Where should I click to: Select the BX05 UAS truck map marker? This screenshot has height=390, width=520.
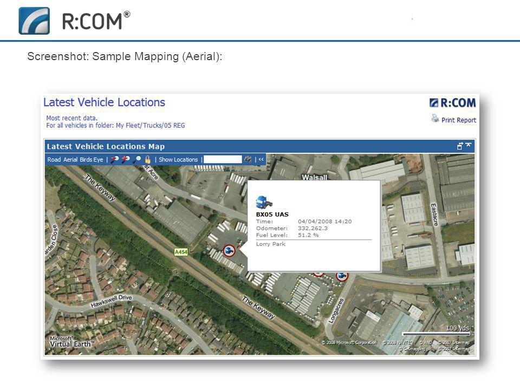pyautogui.click(x=229, y=250)
